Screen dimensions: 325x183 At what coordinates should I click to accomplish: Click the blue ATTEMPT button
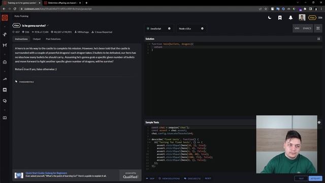(x=315, y=178)
